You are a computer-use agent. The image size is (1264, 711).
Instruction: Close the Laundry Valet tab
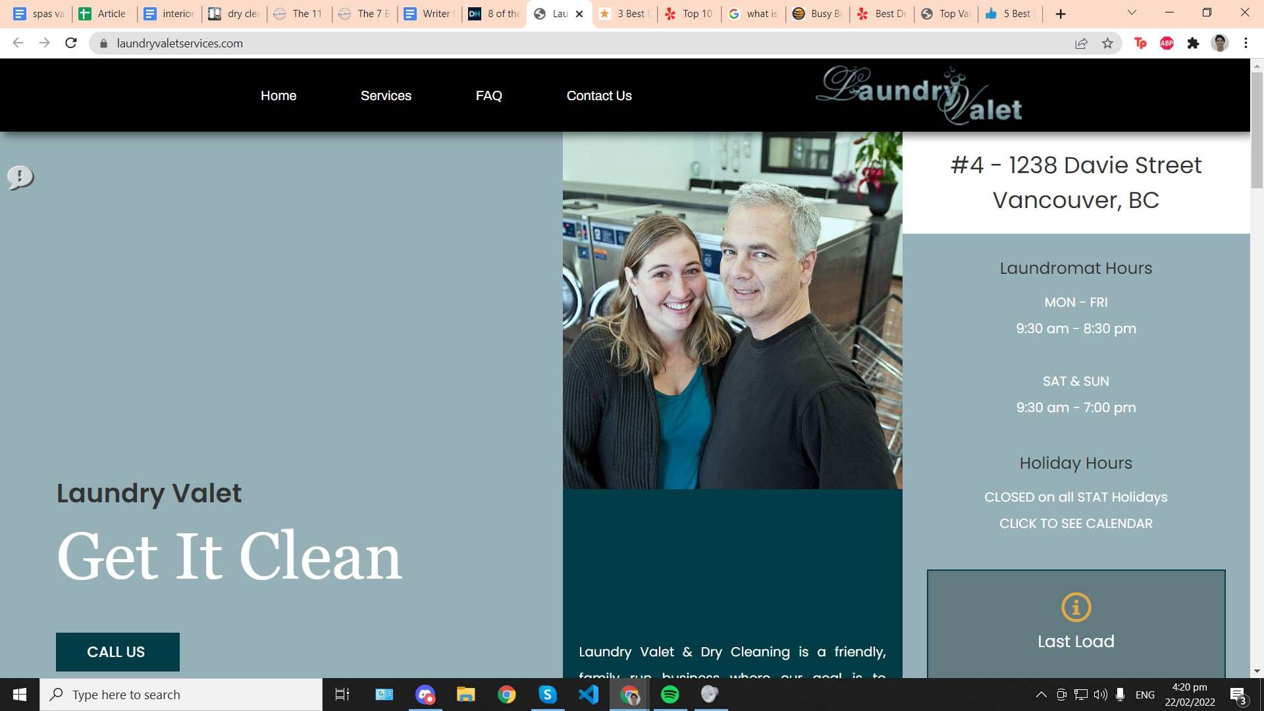tap(579, 14)
